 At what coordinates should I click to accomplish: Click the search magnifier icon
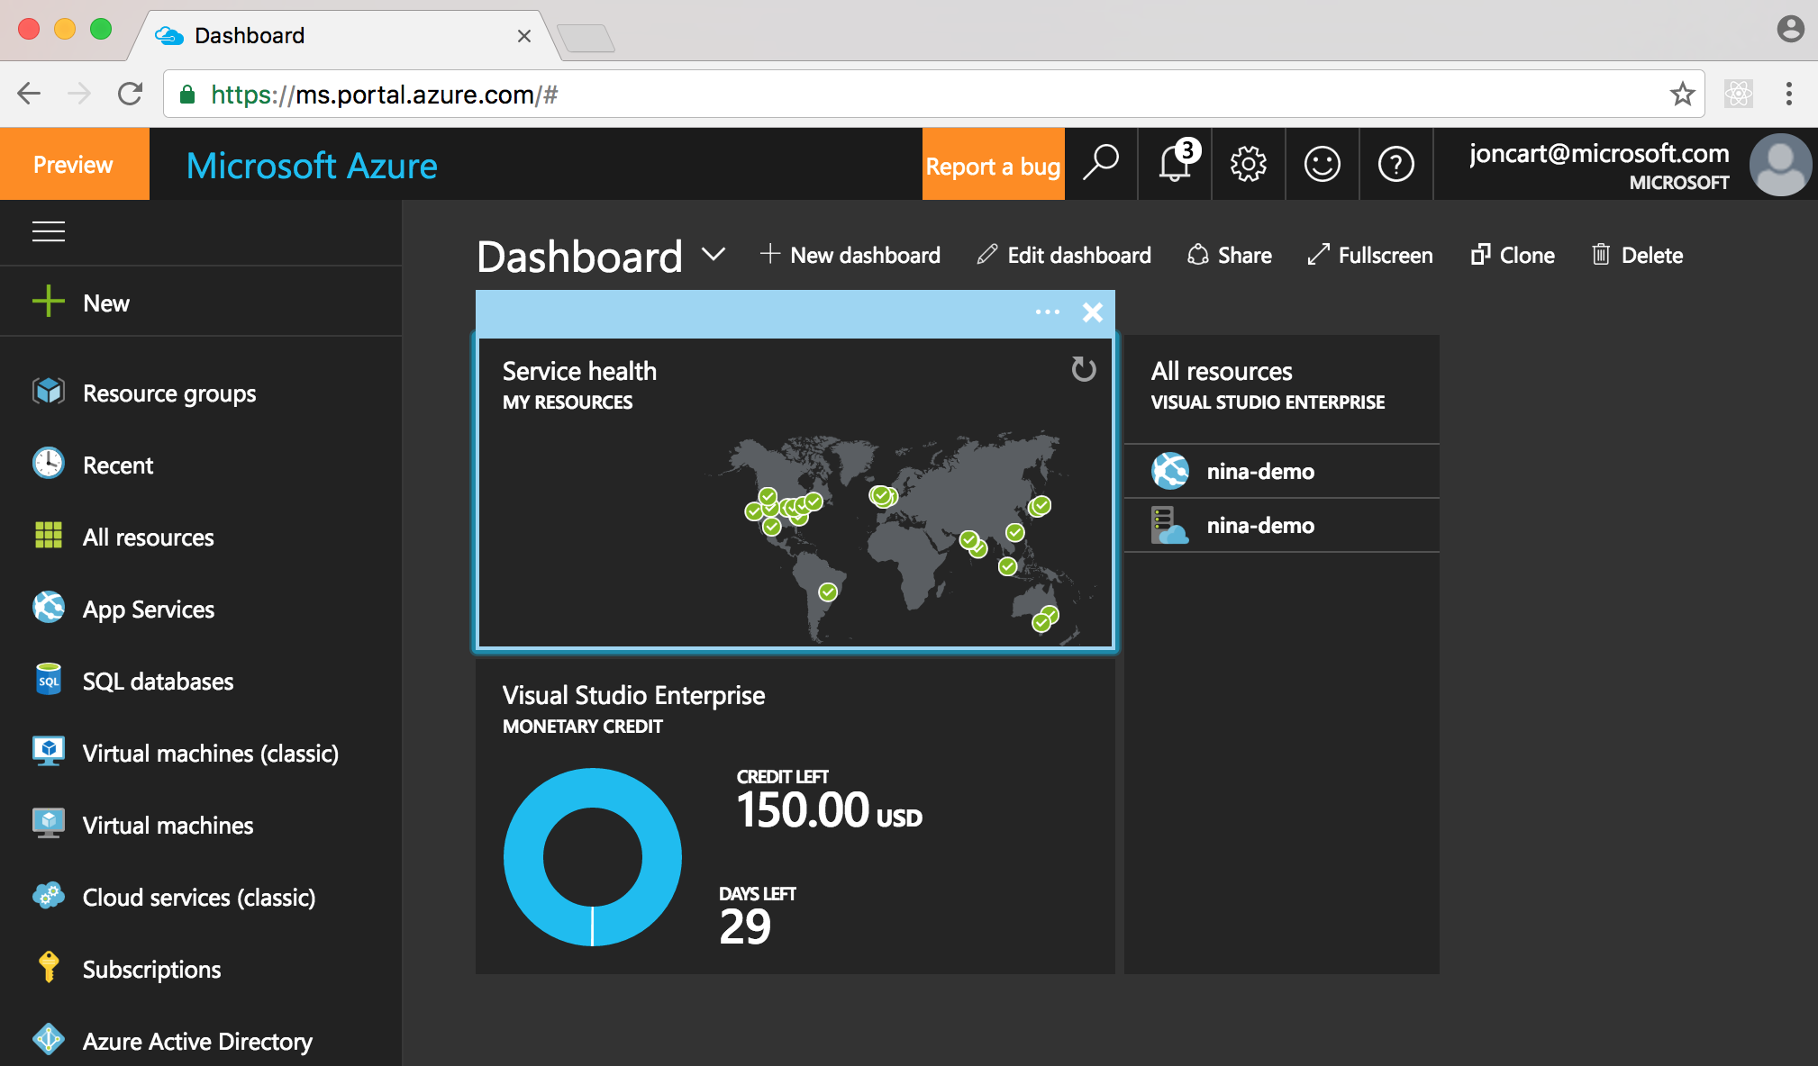click(1101, 164)
